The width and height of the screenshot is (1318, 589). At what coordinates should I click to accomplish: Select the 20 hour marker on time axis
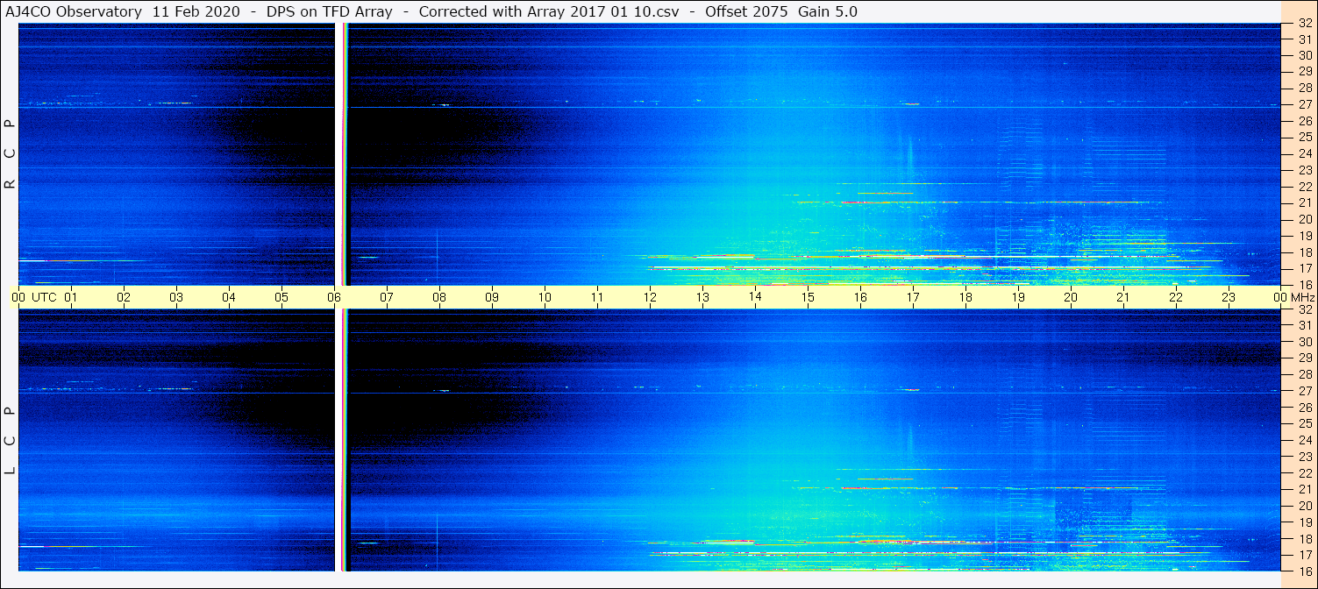[1071, 297]
